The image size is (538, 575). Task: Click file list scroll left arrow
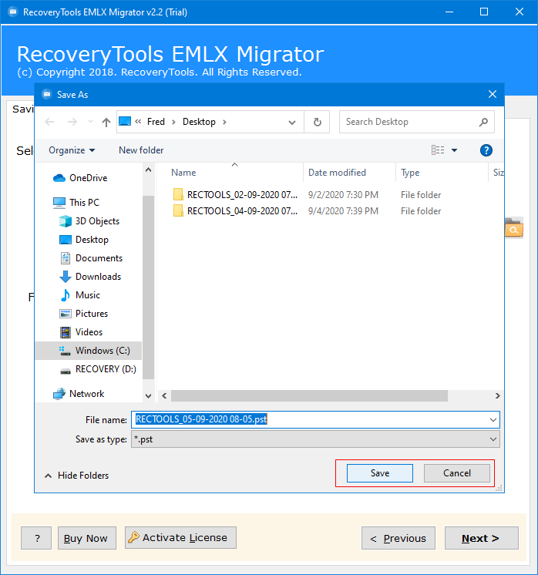click(164, 395)
